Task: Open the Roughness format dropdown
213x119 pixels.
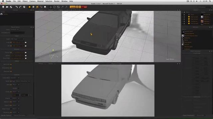Action: click(x=16, y=112)
